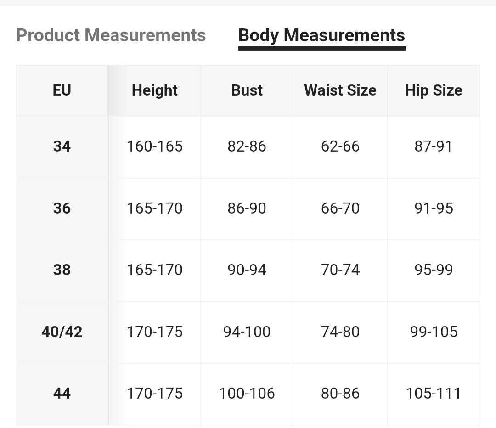Choose the EU size 38 row label
Image resolution: width=496 pixels, height=428 pixels.
[x=62, y=270]
